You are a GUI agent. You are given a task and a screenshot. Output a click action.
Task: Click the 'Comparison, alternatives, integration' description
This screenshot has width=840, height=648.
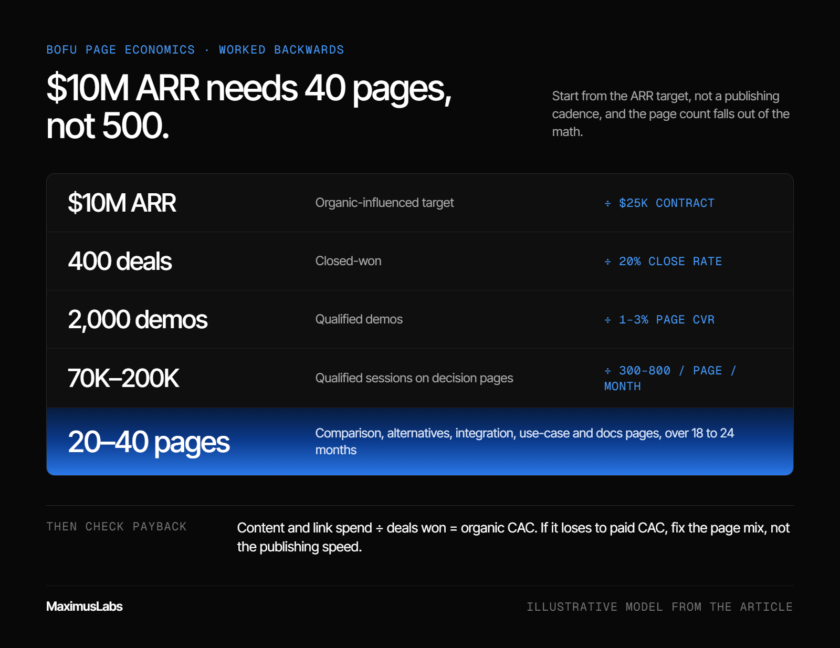pos(524,442)
